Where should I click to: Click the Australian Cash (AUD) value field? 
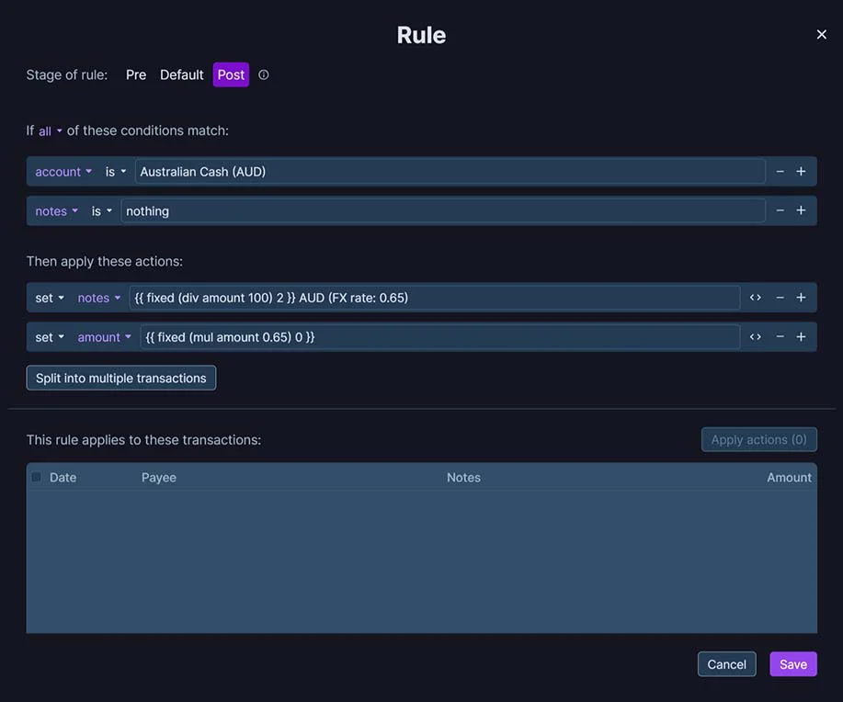(x=450, y=172)
